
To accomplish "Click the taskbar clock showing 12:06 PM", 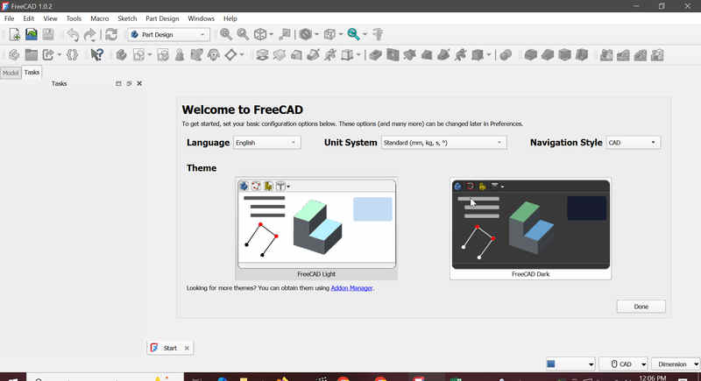I will [653, 377].
